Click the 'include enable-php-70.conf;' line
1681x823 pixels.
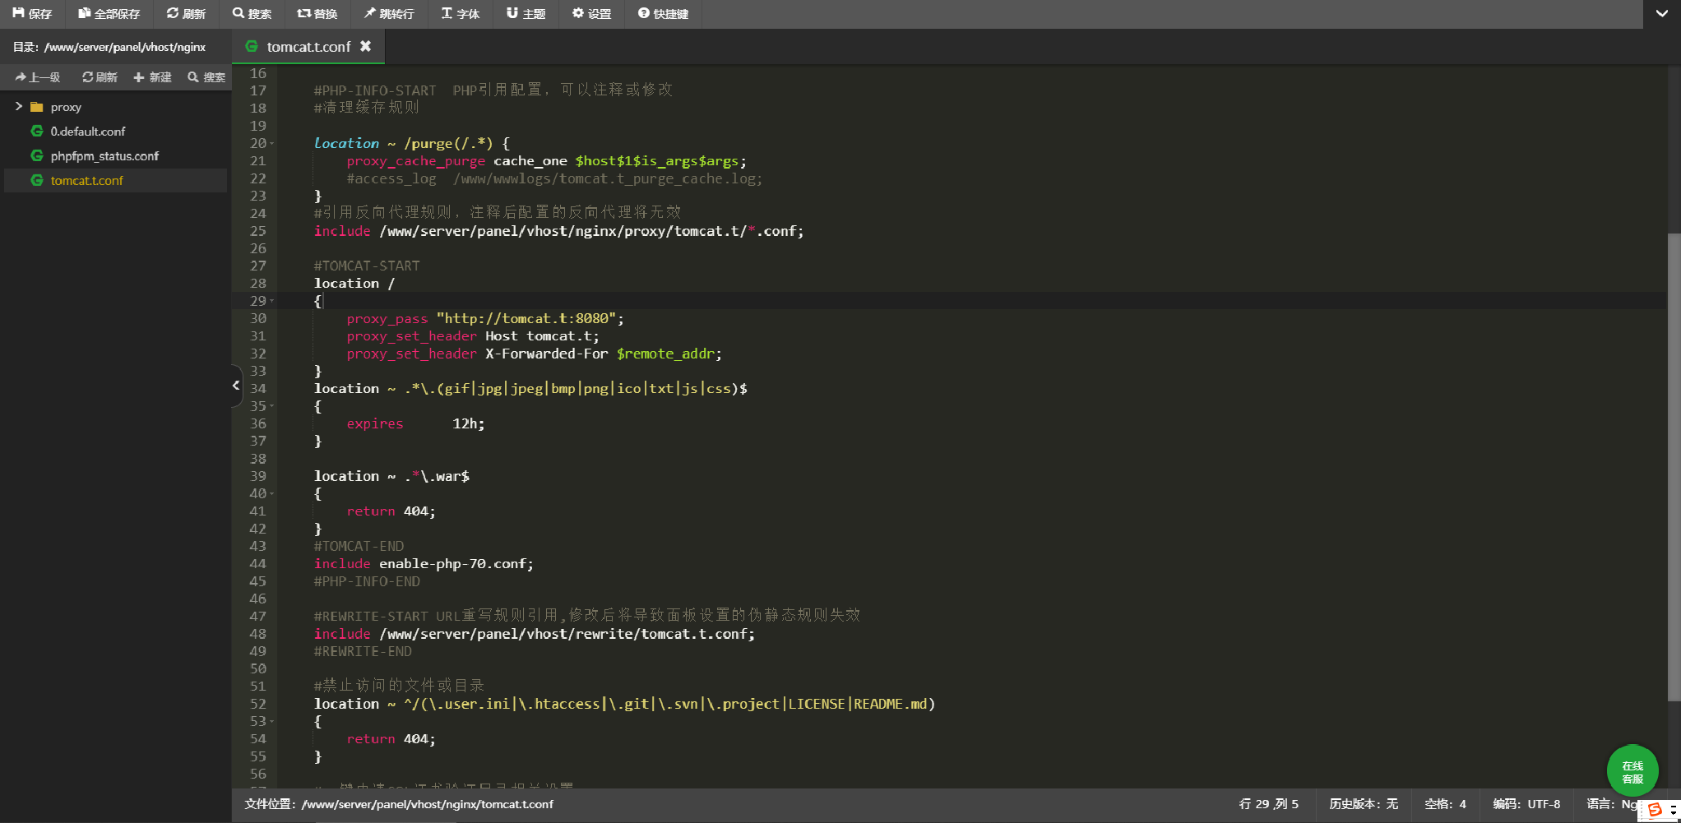(x=424, y=564)
